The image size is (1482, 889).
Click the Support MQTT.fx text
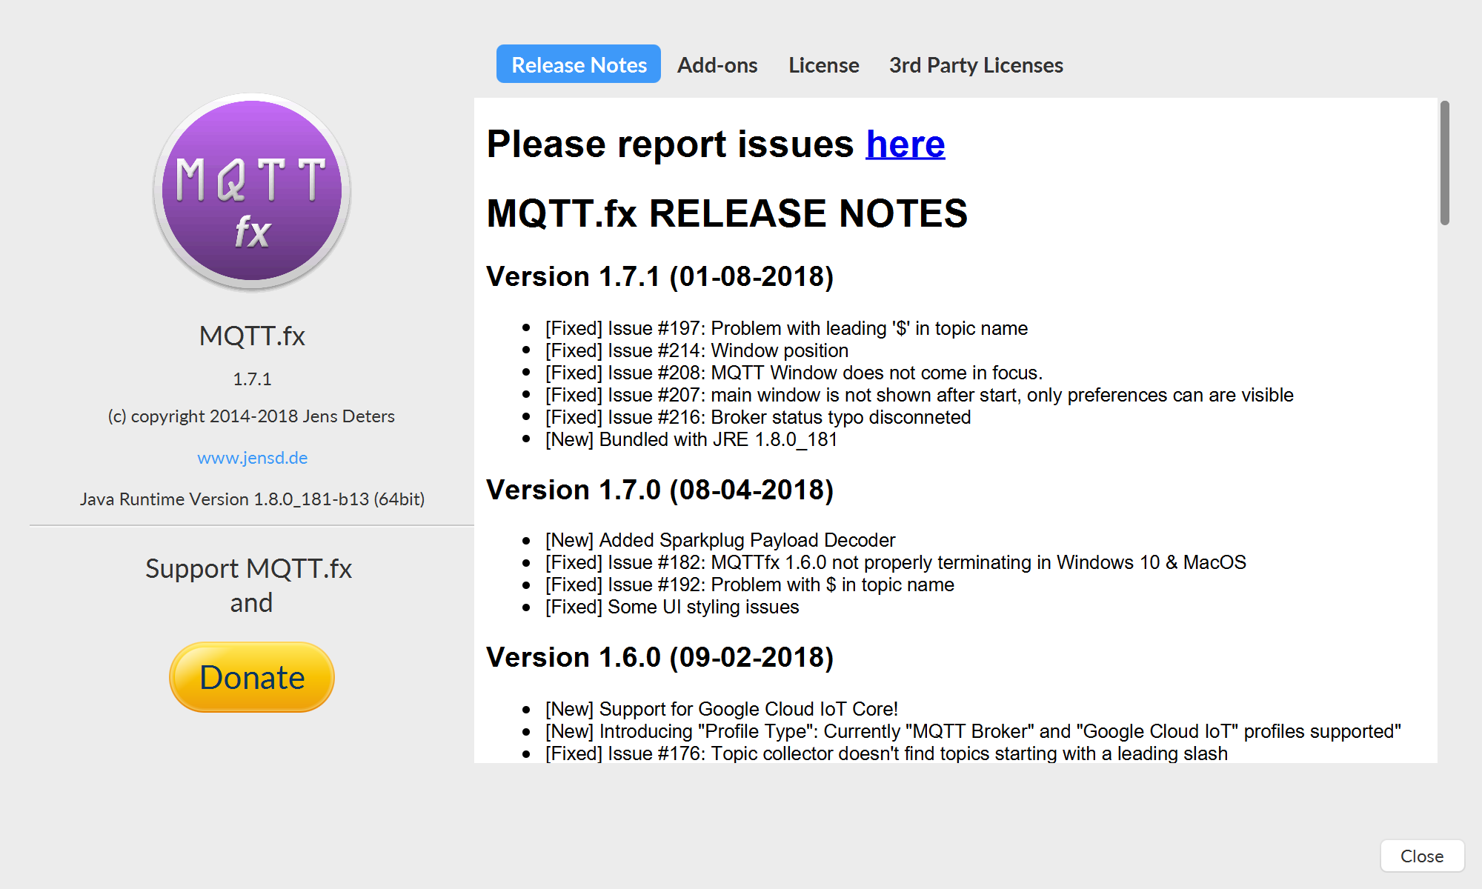coord(249,569)
